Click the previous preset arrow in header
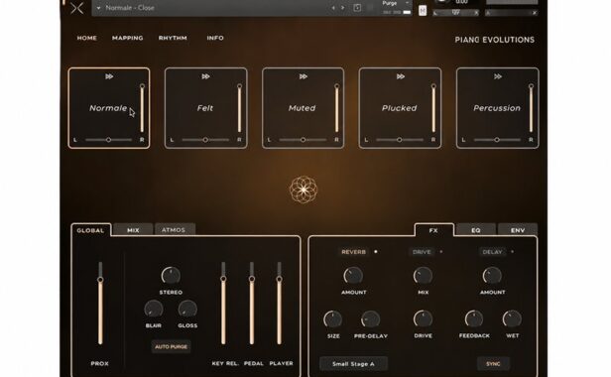This screenshot has width=611, height=377. 333,8
